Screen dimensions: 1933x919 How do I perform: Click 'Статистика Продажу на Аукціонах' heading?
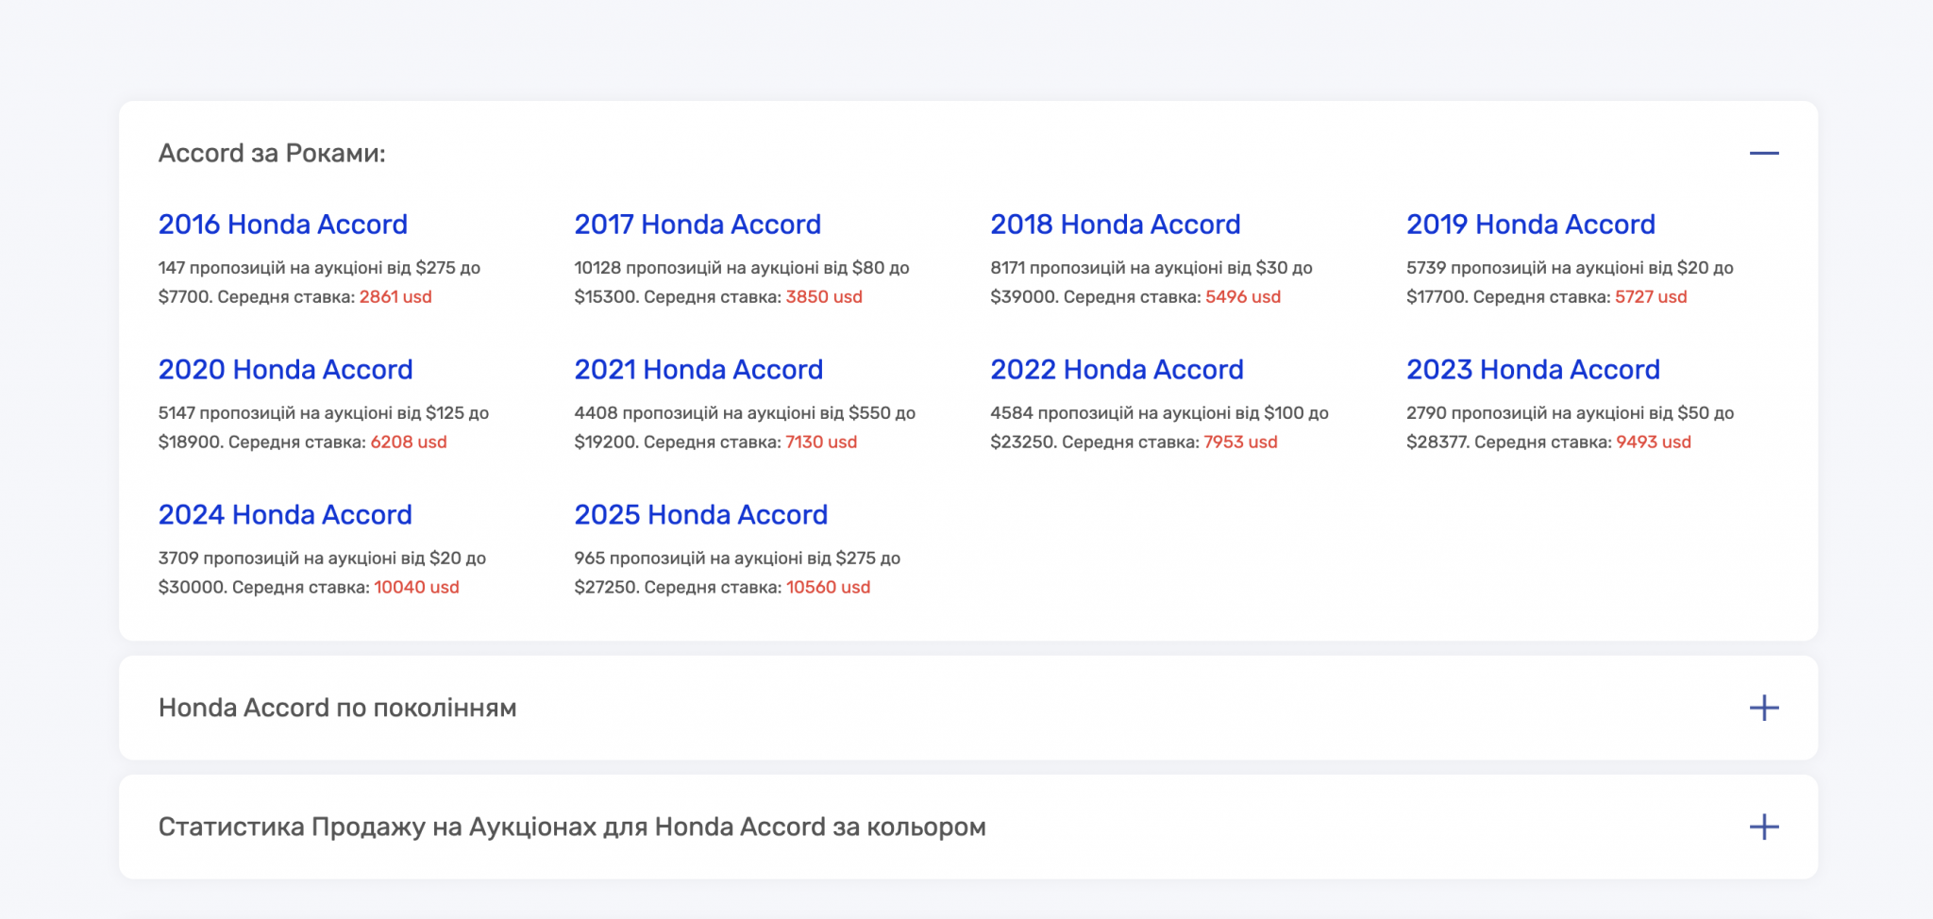(x=571, y=827)
